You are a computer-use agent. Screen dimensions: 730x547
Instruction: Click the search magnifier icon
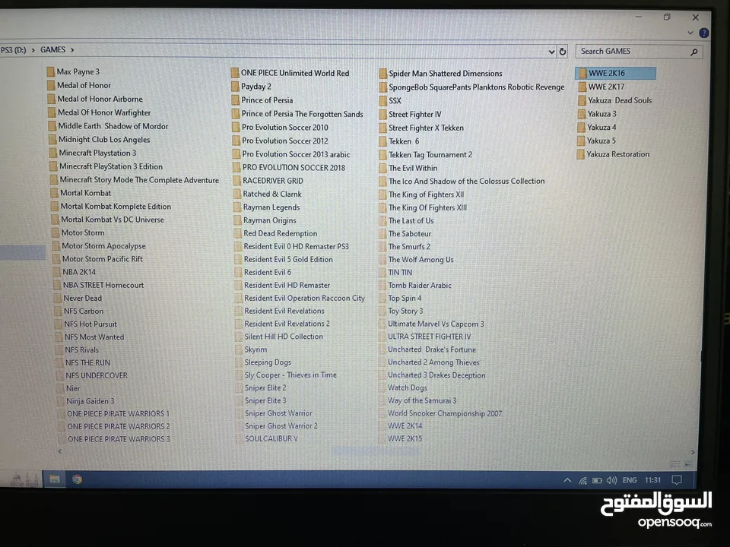(x=693, y=52)
